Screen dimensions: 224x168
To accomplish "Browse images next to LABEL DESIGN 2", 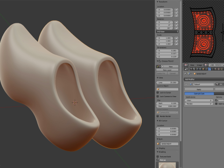I will (x=206, y=65).
